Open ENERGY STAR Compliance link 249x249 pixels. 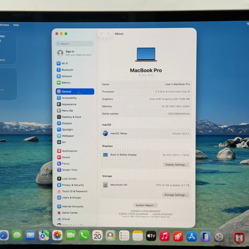133,214
